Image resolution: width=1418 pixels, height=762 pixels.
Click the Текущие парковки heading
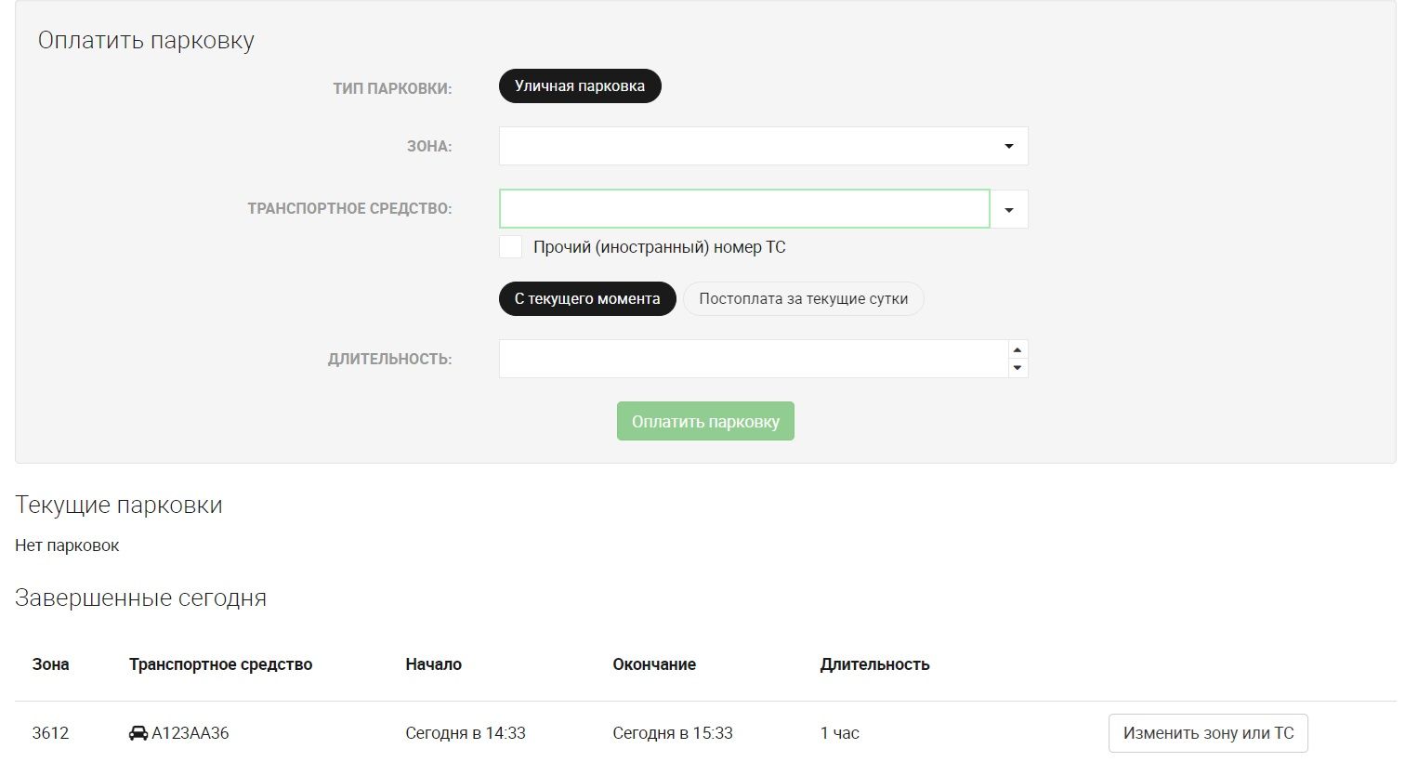pyautogui.click(x=119, y=506)
